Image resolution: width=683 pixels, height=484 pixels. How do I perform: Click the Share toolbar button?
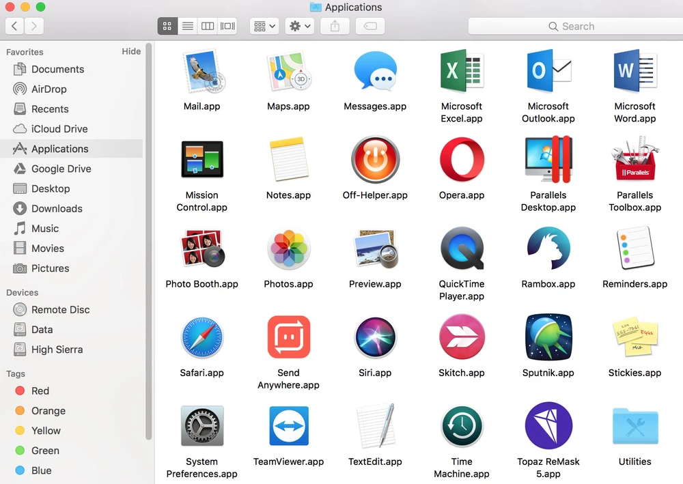pos(335,27)
